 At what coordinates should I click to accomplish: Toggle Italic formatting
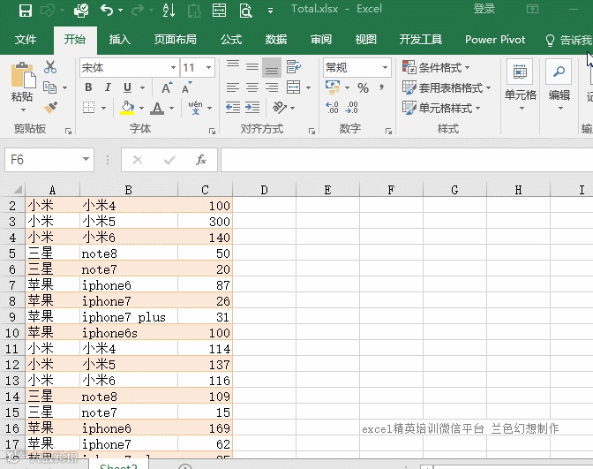108,87
